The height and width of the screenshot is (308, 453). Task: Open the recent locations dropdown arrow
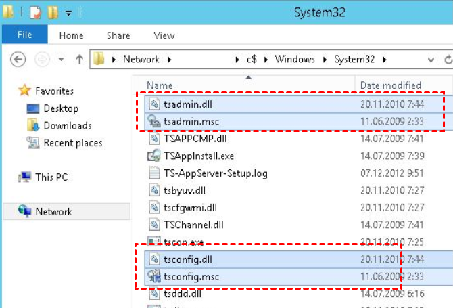click(62, 60)
